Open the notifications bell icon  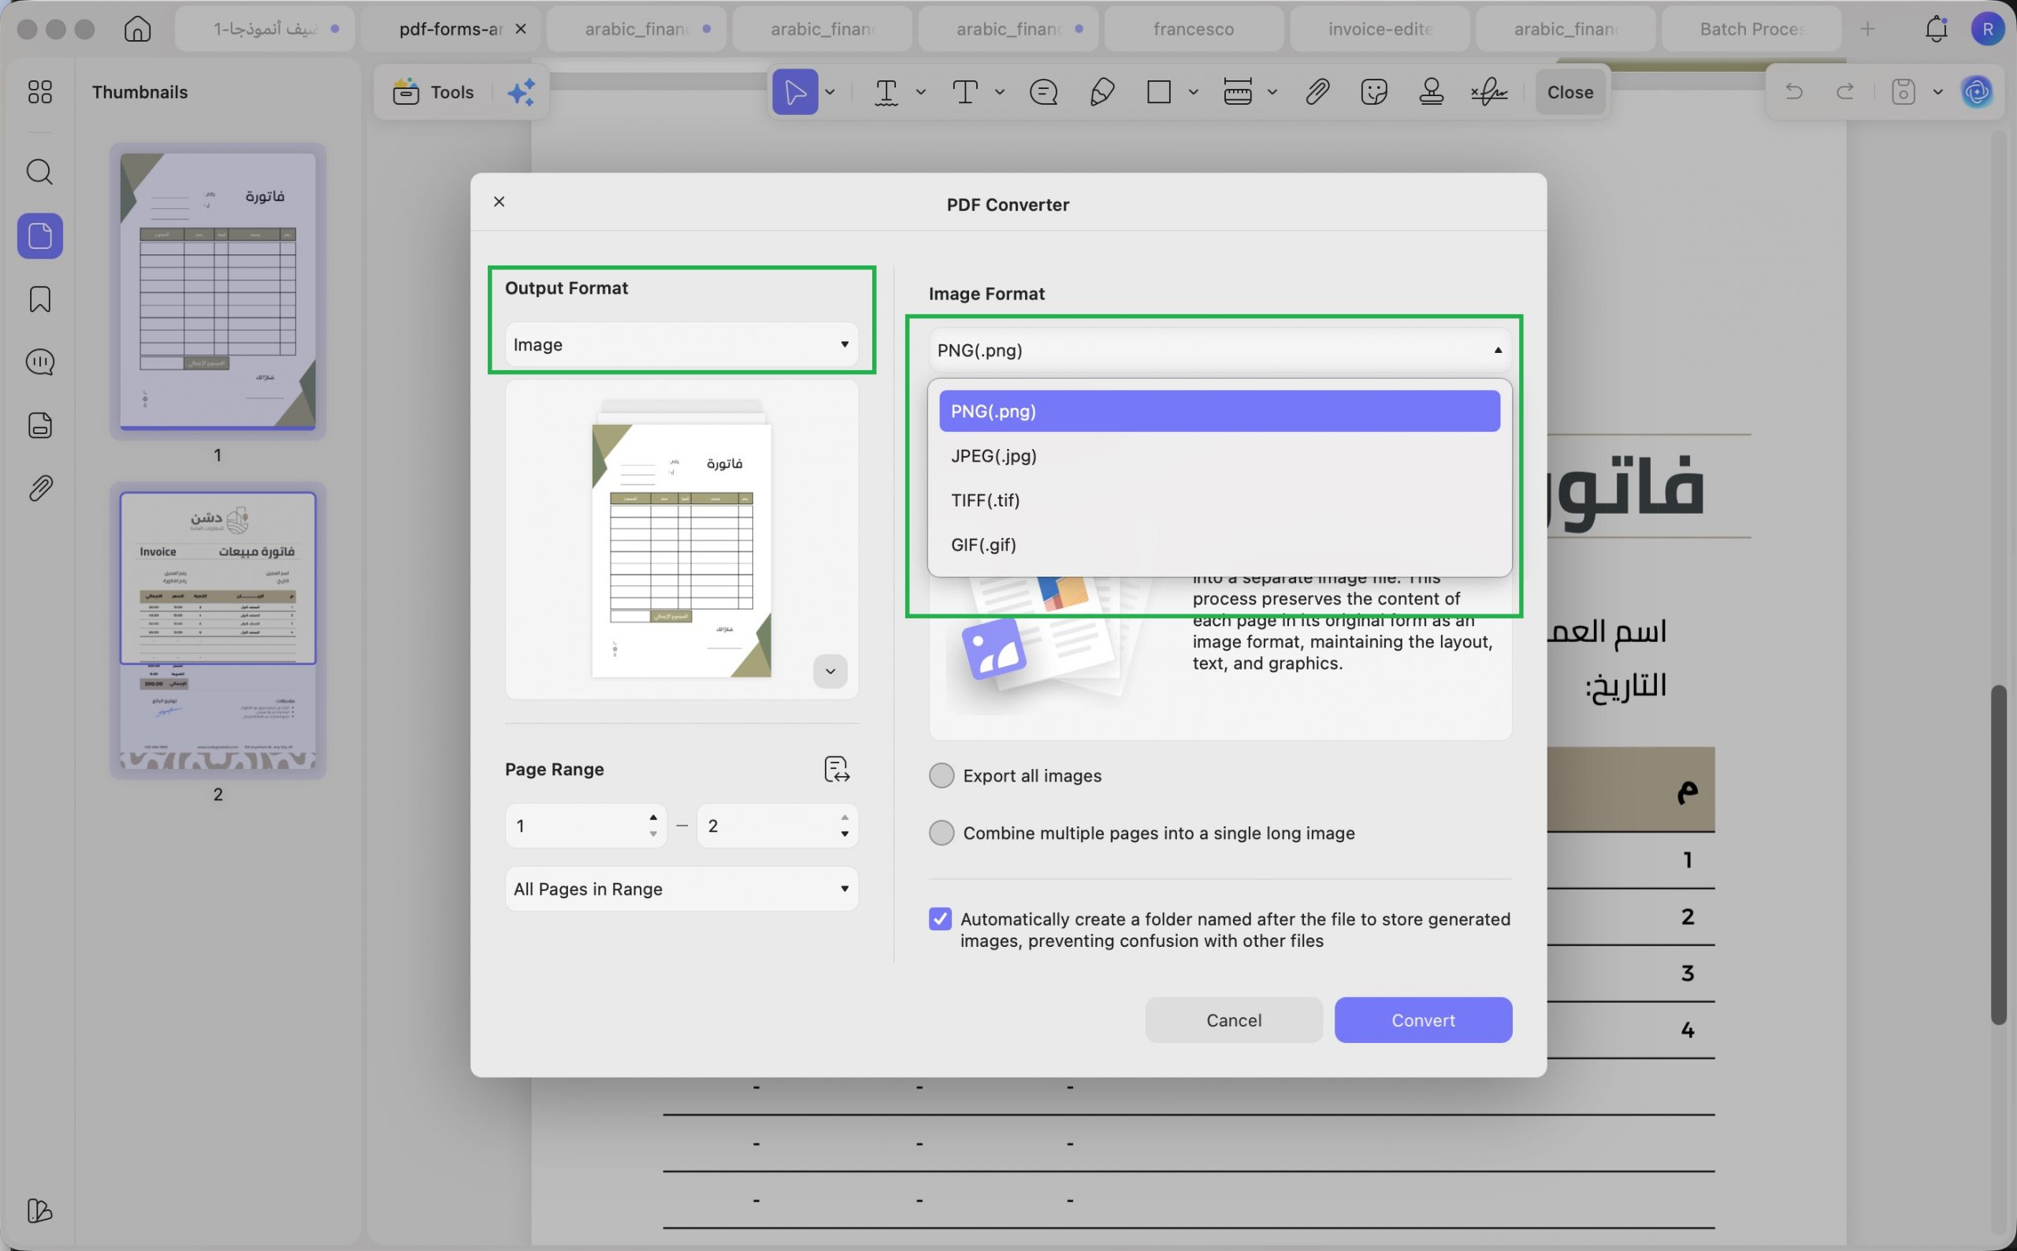(1936, 29)
